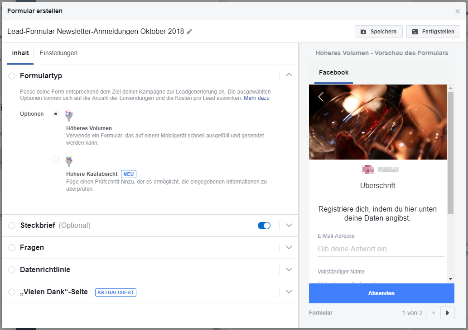Toggle the Steckbrief optional switch
The width and height of the screenshot is (468, 330).
[264, 226]
